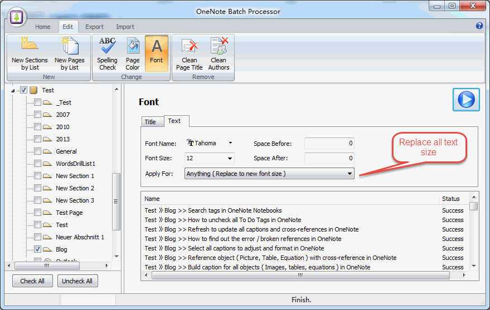The height and width of the screenshot is (310, 490).
Task: Select the New Section 3 tree item
Action: click(x=75, y=200)
